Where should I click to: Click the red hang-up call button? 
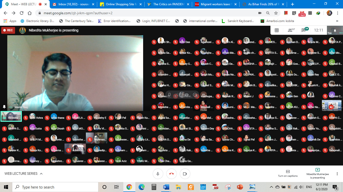click(171, 174)
